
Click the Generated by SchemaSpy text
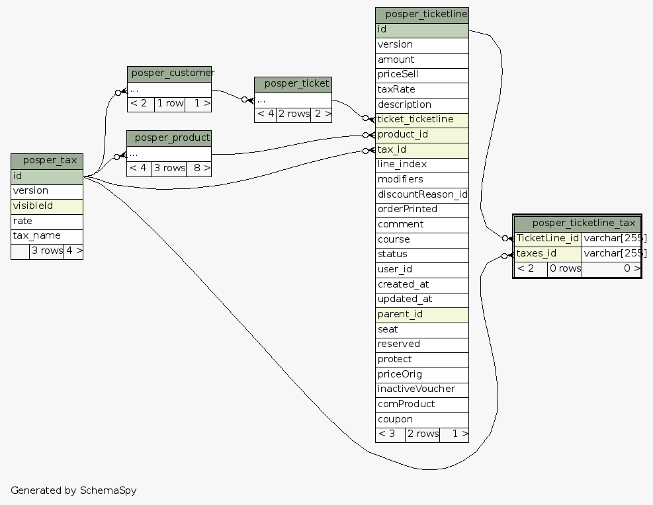coord(73,490)
